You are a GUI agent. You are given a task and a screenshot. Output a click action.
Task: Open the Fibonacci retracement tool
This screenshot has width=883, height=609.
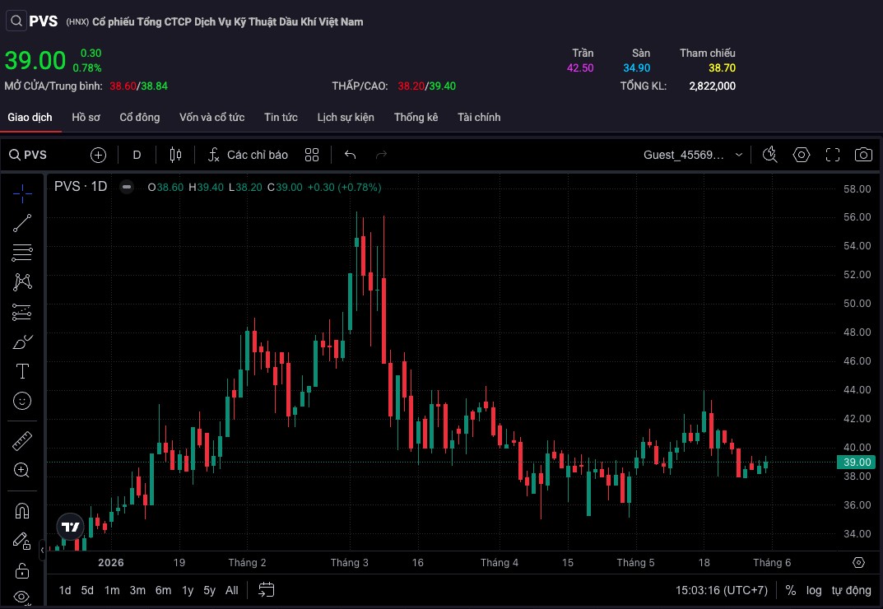(x=22, y=253)
